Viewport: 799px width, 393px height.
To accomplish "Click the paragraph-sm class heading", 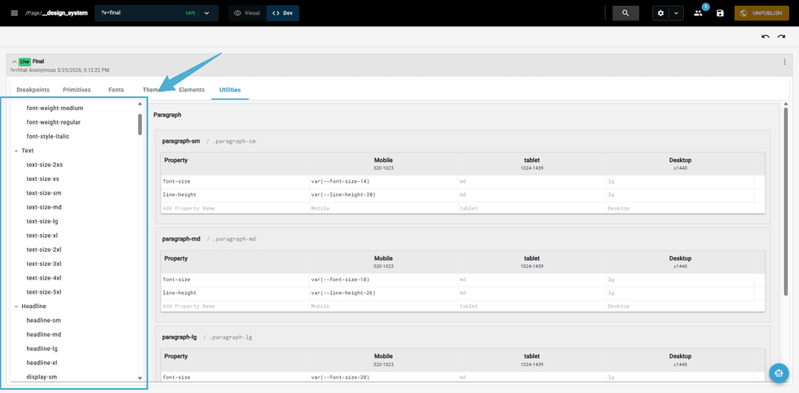I will pyautogui.click(x=181, y=141).
